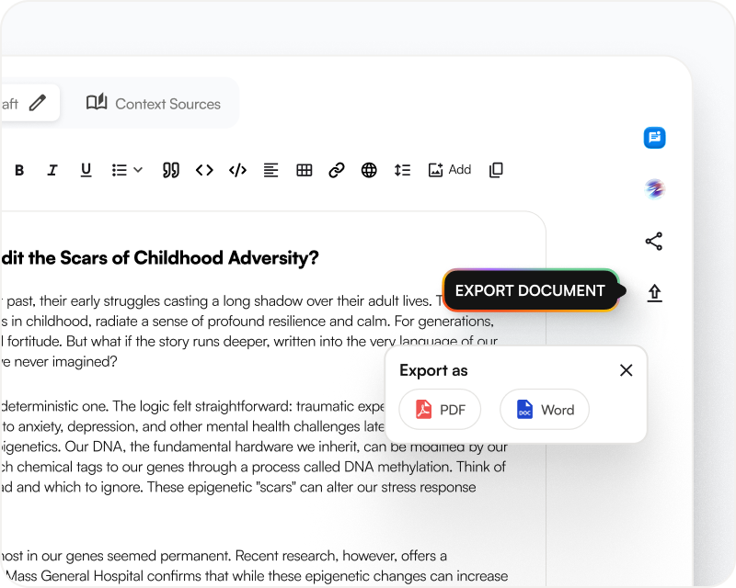Click the globe icon in toolbar

(369, 170)
